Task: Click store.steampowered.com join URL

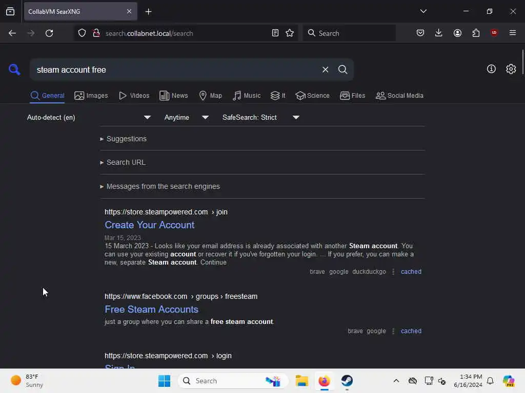Action: [166, 212]
